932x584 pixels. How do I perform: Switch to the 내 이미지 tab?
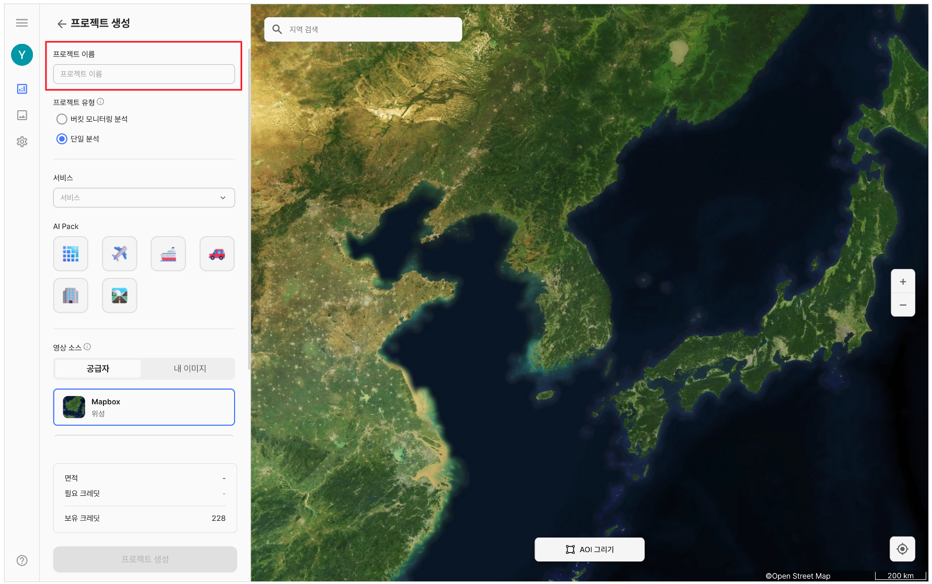pos(190,369)
